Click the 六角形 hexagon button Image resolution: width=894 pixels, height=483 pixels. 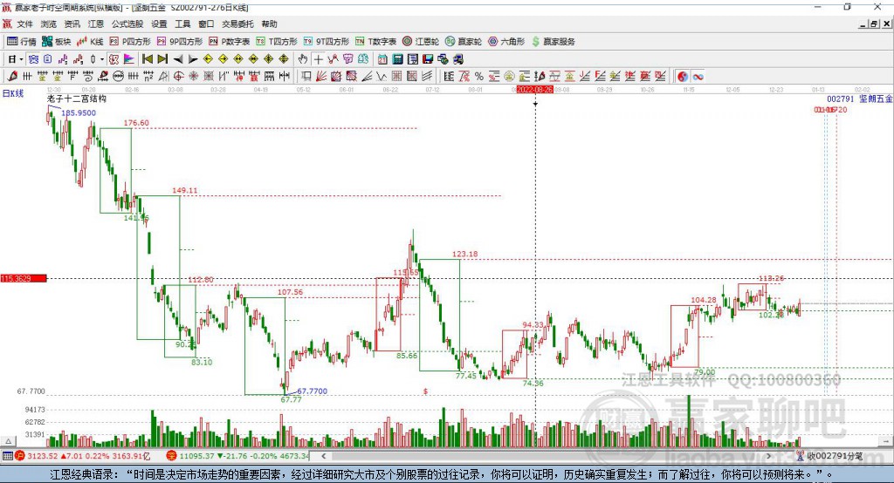point(507,41)
